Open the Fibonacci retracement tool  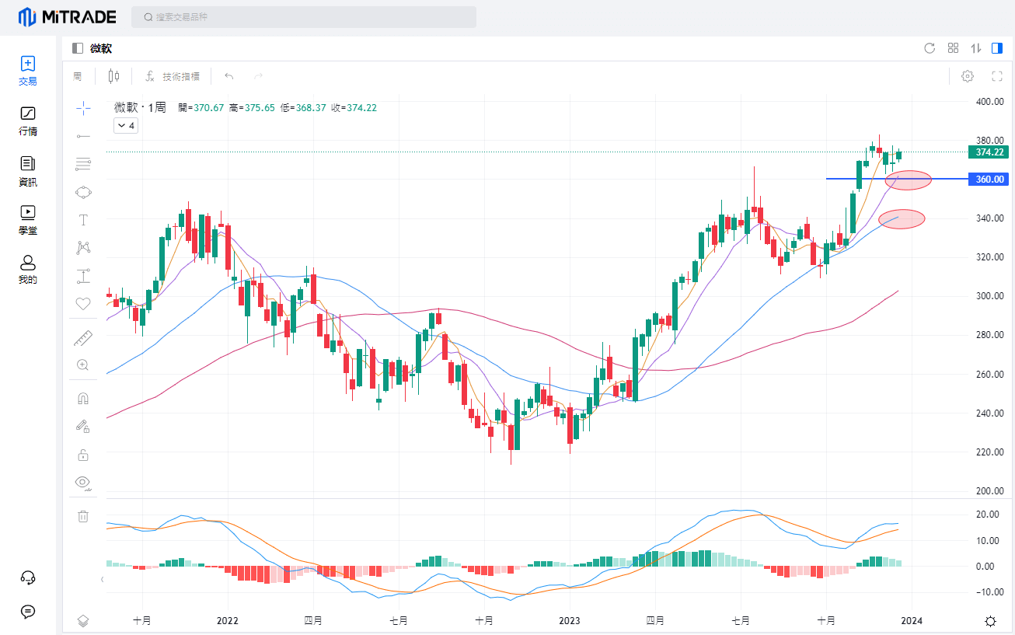[83, 164]
